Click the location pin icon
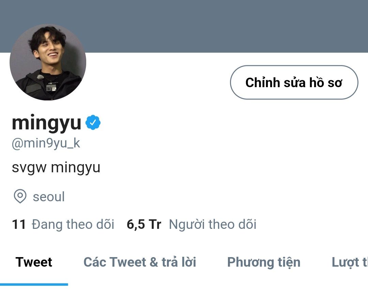Screen dimensions: 368x299 (x=20, y=196)
